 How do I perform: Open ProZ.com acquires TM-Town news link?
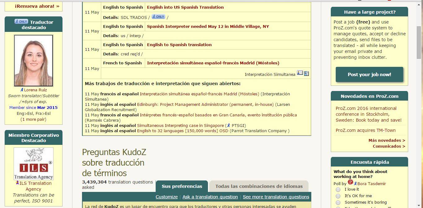click(365, 130)
